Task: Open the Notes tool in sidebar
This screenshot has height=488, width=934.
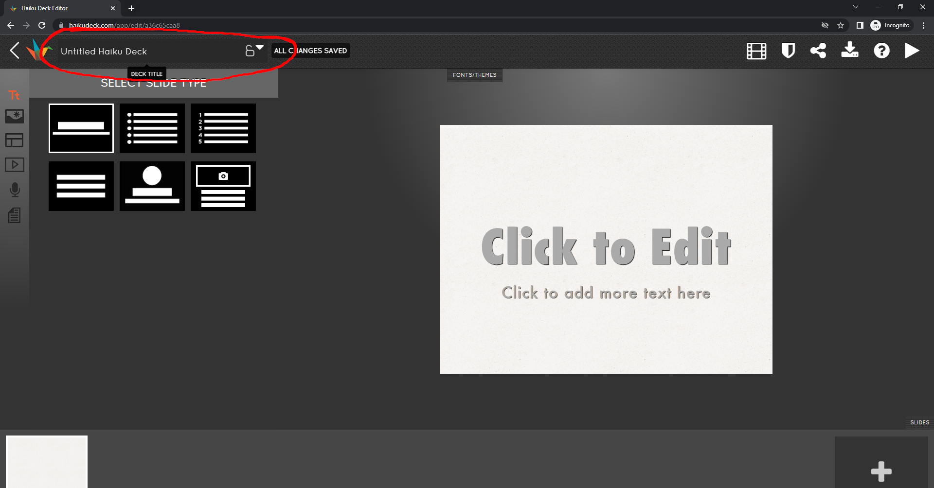Action: (15, 215)
